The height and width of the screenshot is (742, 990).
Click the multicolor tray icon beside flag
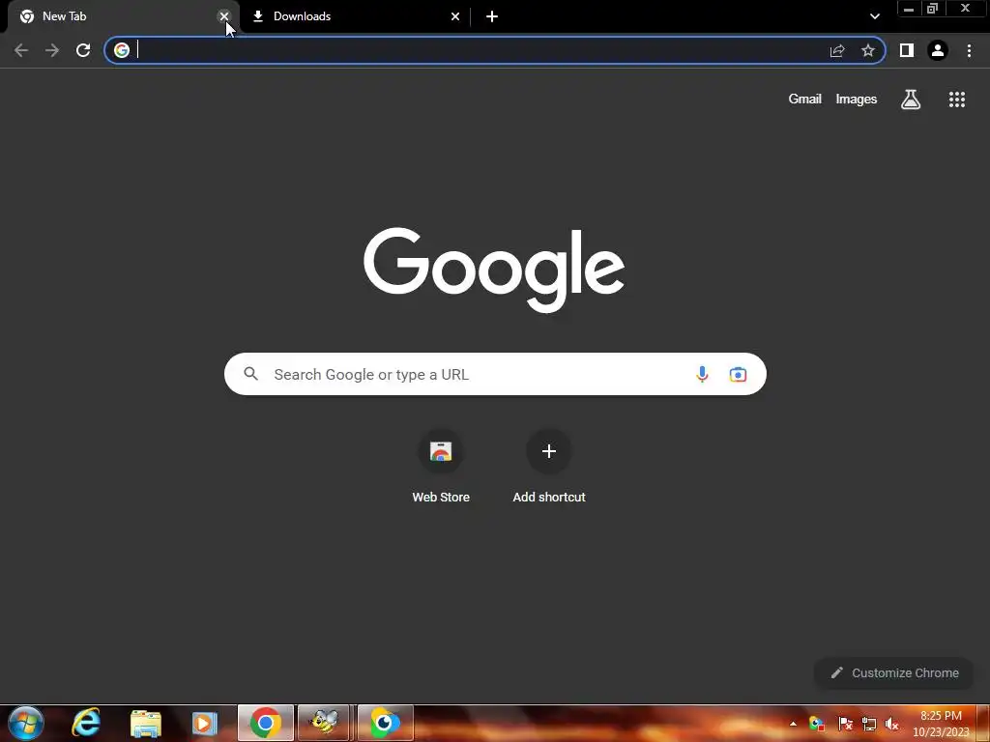[x=817, y=724]
